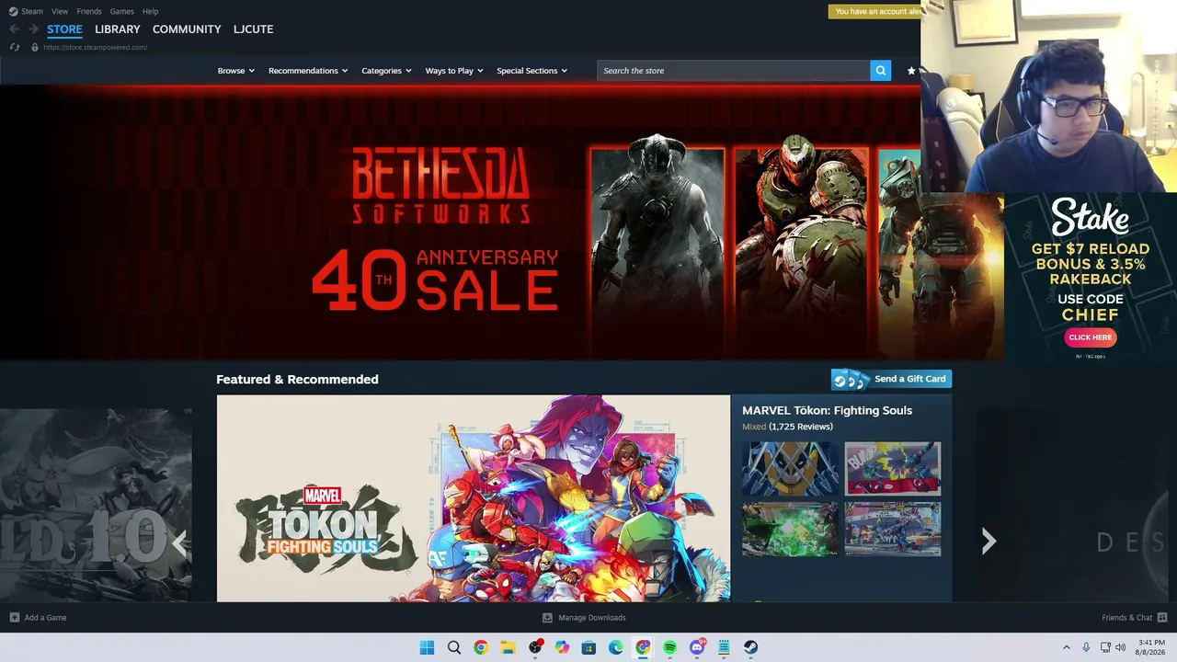Click the Steam store URL text
The width and height of the screenshot is (1177, 662).
click(95, 47)
